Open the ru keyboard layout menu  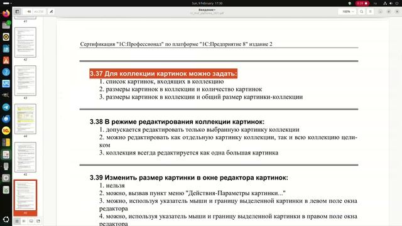376,3
